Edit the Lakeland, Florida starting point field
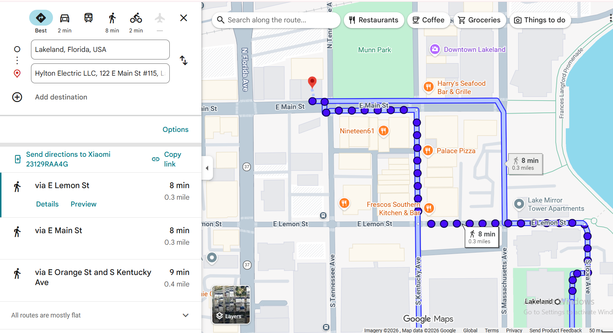This screenshot has height=333, width=613. click(100, 49)
